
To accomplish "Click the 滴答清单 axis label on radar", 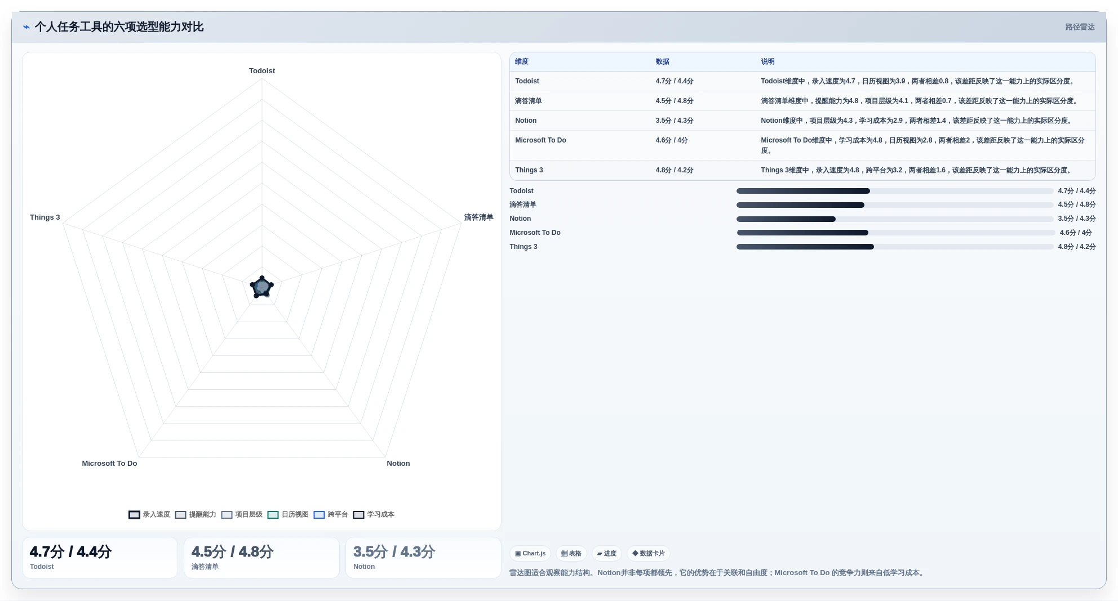I will tap(478, 217).
